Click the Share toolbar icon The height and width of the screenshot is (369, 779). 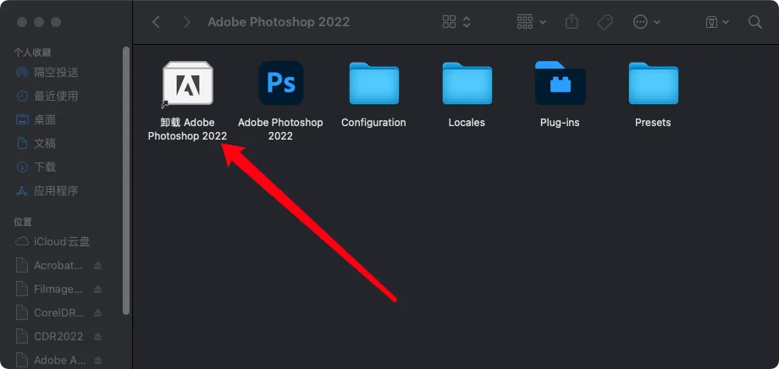pos(572,22)
